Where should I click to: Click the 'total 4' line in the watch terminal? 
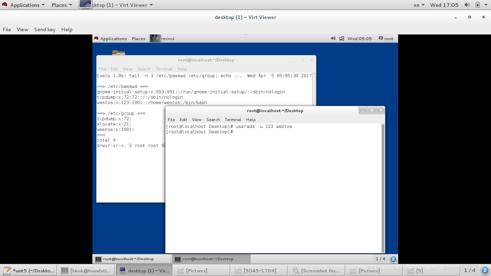pos(106,140)
